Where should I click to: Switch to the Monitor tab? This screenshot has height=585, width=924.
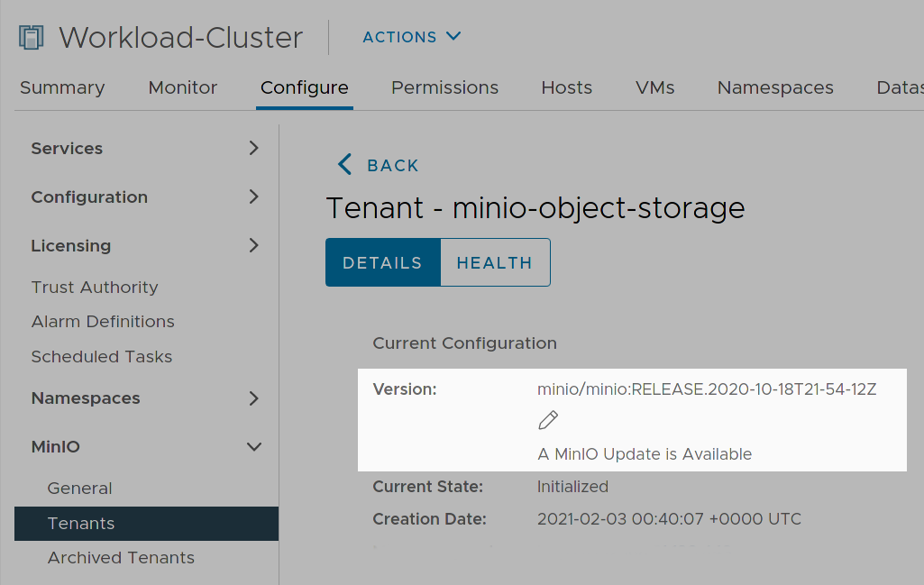click(182, 87)
